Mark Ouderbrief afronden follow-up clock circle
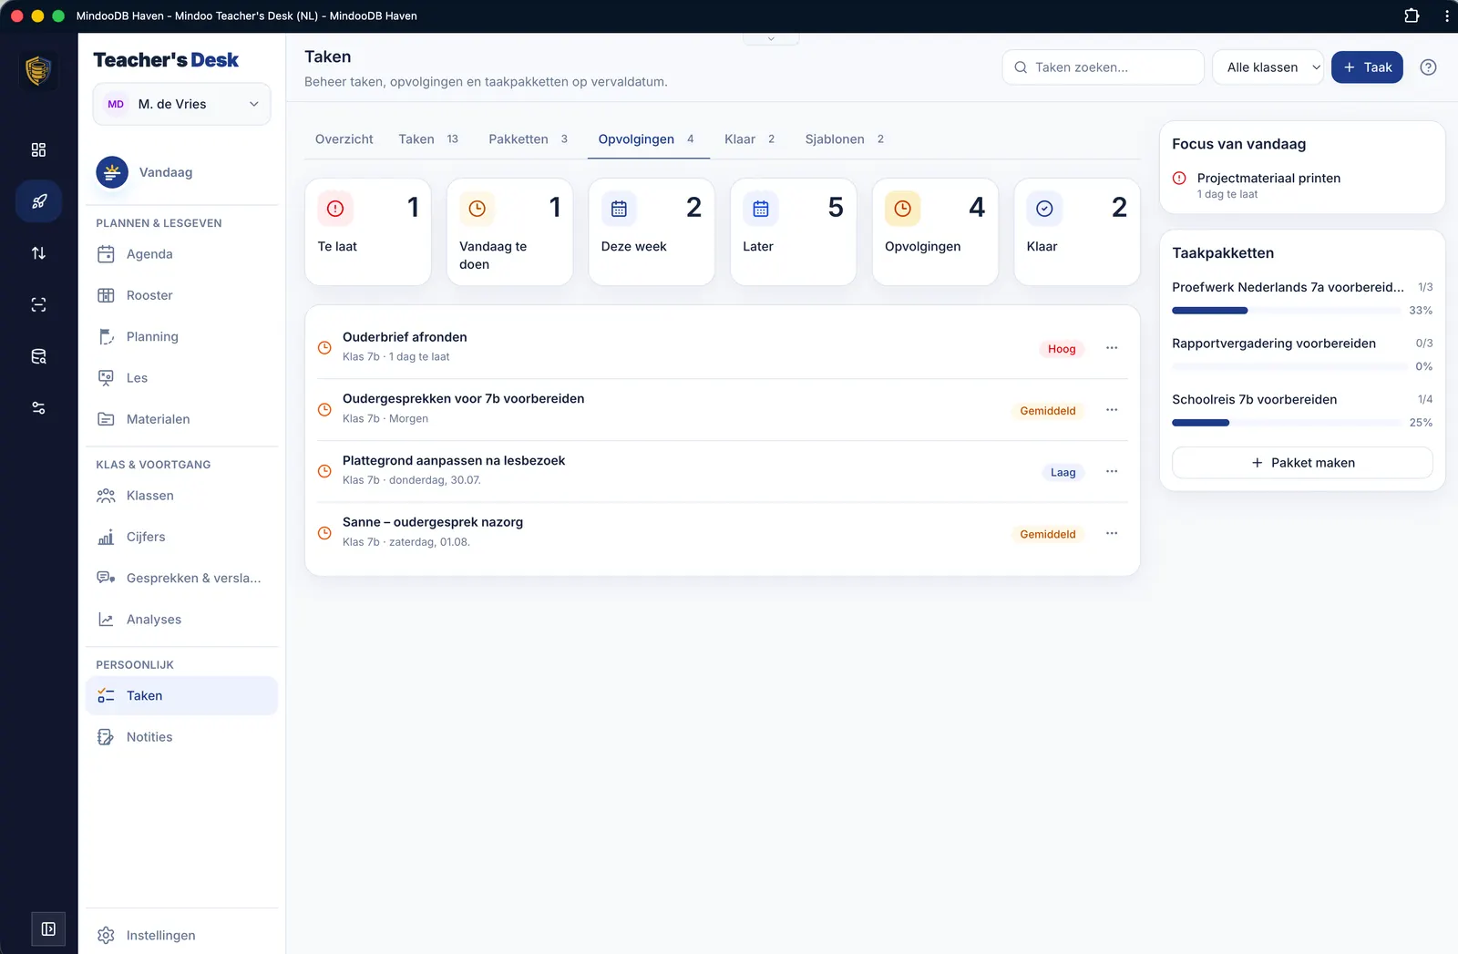The image size is (1458, 954). tap(324, 347)
